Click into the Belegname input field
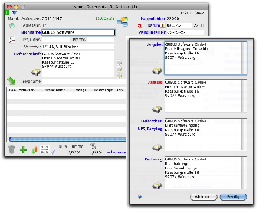269x213 pixels. pos(84,81)
